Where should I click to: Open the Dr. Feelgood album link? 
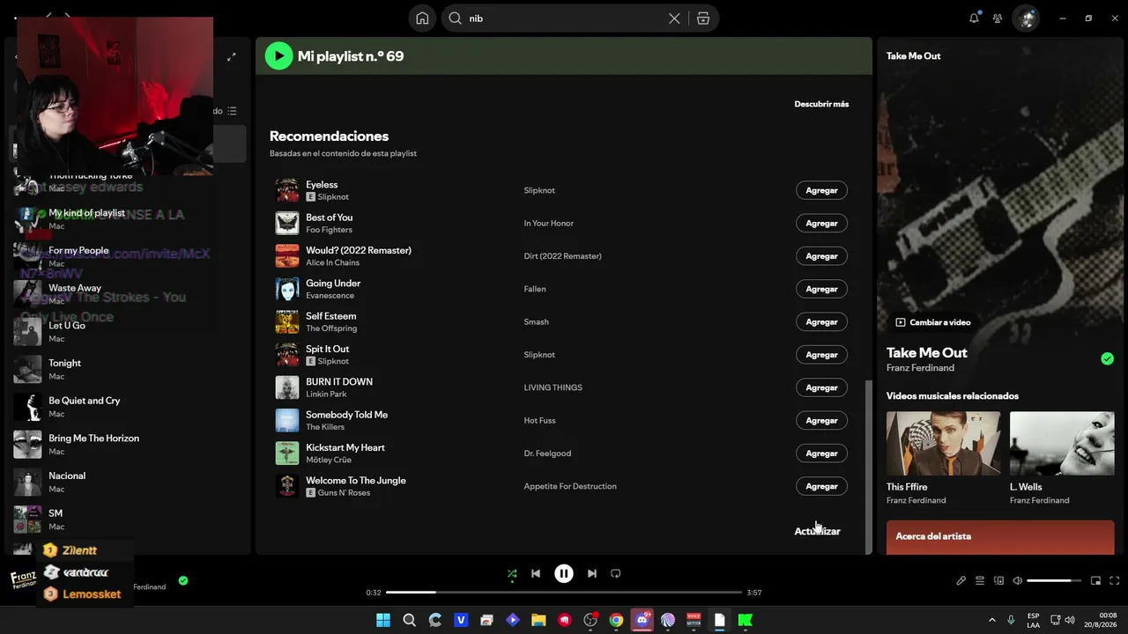pos(547,453)
